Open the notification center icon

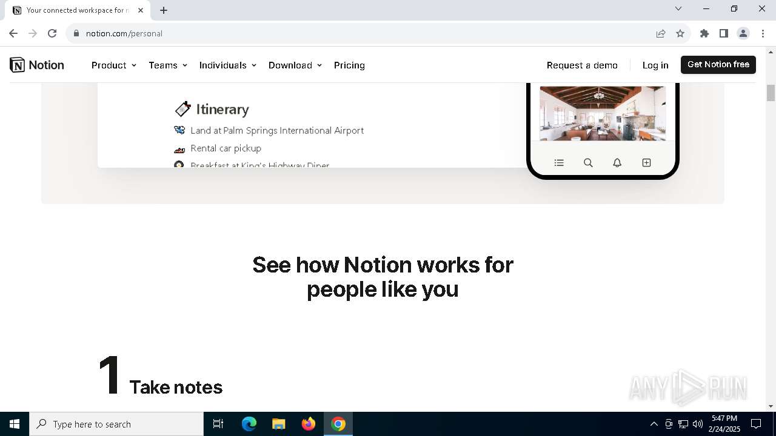(756, 424)
